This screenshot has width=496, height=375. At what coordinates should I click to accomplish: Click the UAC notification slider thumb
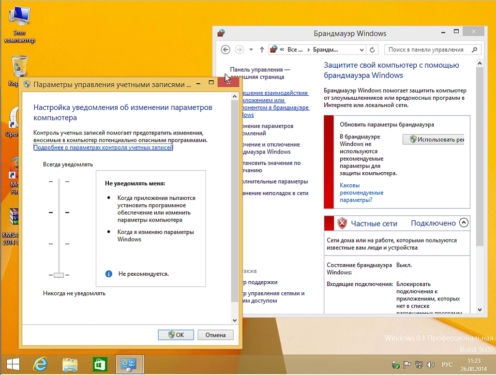59,275
